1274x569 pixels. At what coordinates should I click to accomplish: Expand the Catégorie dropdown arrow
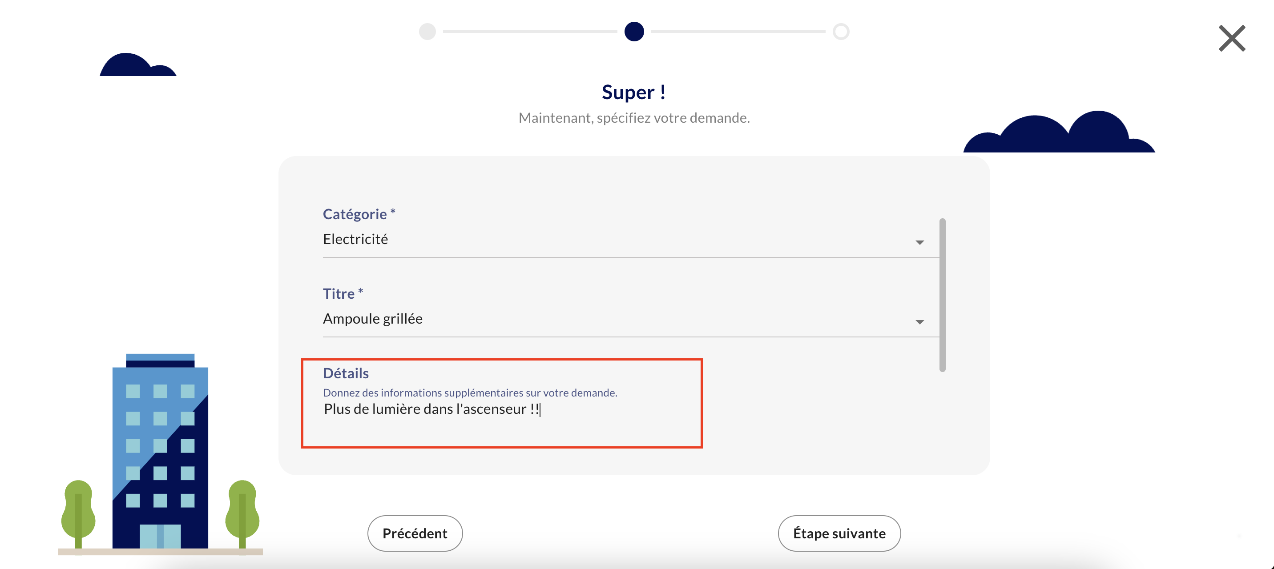(x=919, y=242)
